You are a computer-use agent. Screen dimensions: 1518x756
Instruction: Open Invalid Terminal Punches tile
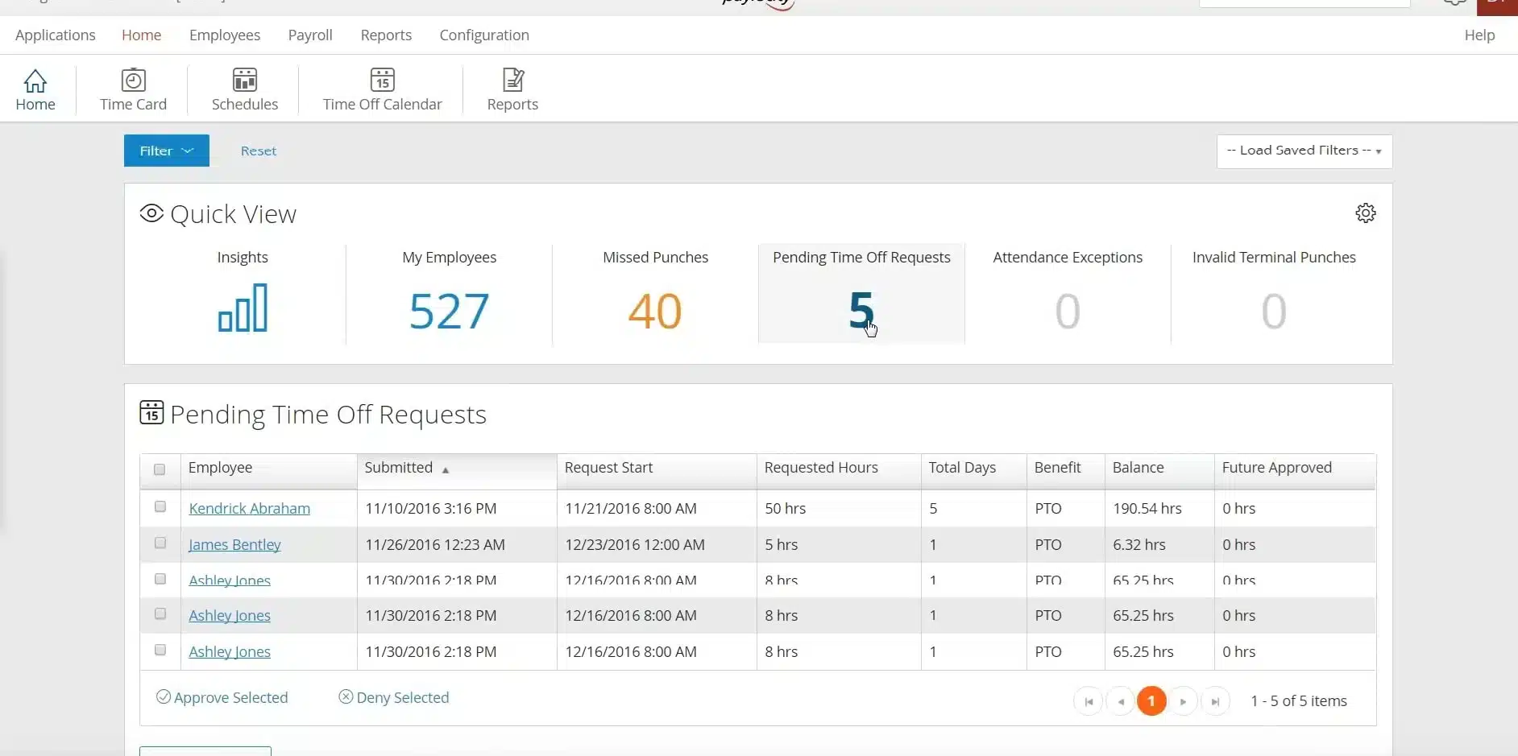point(1274,295)
